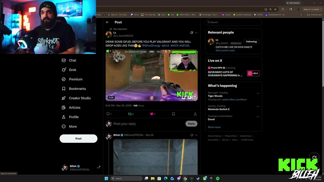Show hidden bookmarks with the chevron
Screen dimensions: 324x182
[x=301, y=15]
